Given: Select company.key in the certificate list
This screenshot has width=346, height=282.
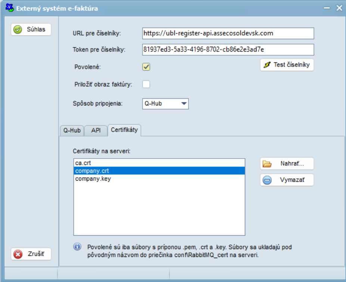Looking at the screenshot, I should click(159, 179).
